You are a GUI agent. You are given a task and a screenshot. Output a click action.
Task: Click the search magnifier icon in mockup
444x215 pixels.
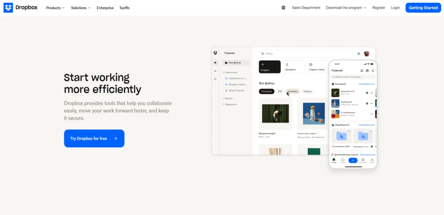point(263,53)
